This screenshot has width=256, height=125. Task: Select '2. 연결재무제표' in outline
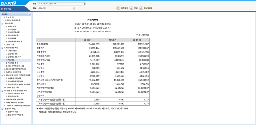(x=12, y=54)
